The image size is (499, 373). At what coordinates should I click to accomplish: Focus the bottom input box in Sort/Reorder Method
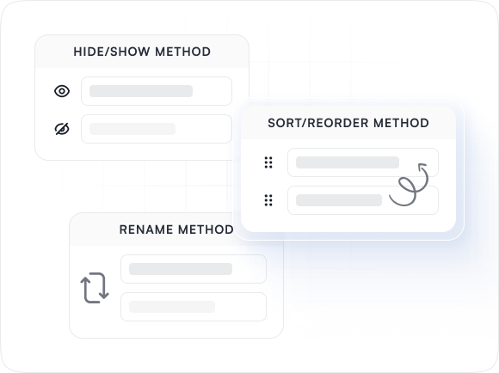pyautogui.click(x=363, y=200)
